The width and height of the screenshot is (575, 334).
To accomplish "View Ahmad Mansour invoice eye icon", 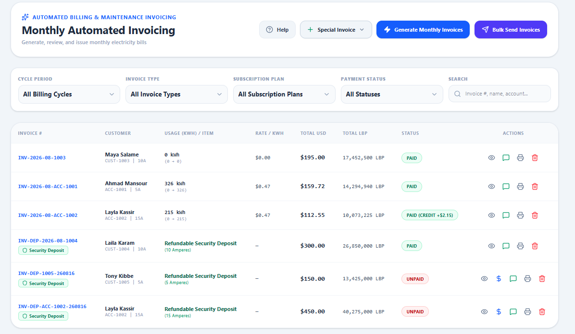I will (491, 186).
